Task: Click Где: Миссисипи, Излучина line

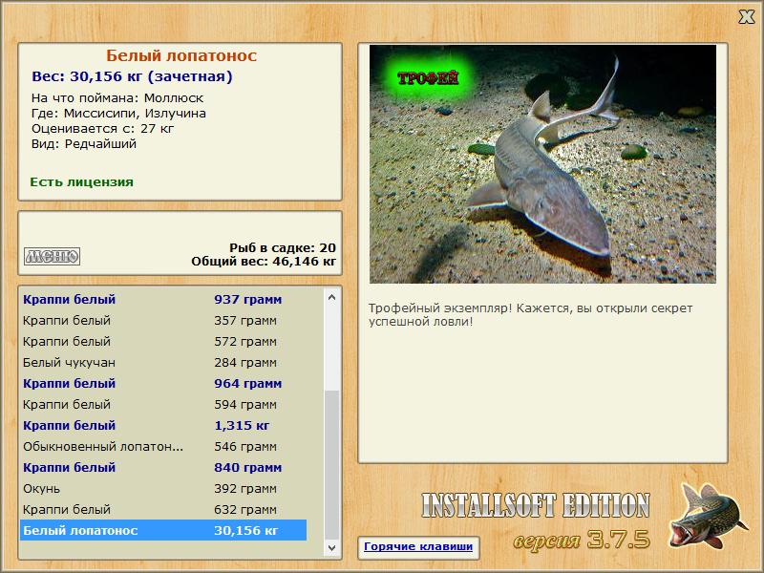Action: 118,114
